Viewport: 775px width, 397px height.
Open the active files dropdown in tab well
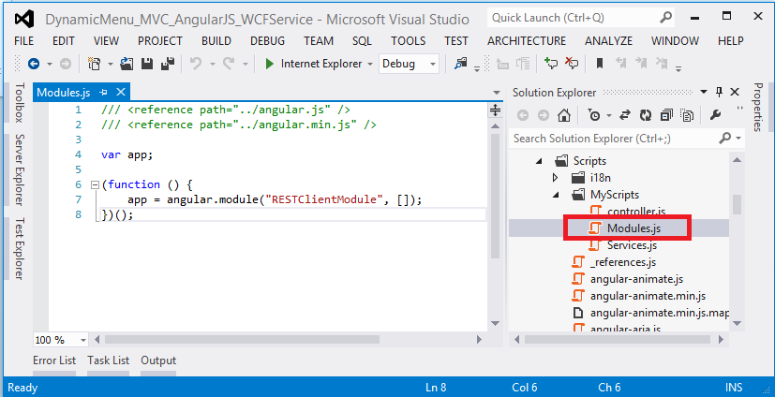pyautogui.click(x=497, y=93)
